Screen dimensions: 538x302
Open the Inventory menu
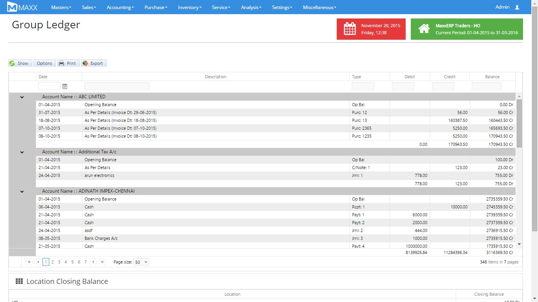[189, 7]
